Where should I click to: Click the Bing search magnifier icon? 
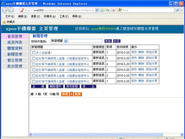pyautogui.click(x=177, y=10)
